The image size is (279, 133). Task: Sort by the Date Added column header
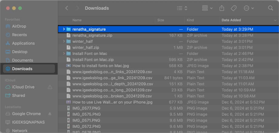pyautogui.click(x=231, y=20)
